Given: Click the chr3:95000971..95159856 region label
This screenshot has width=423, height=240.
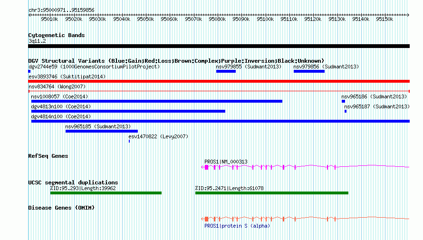Looking at the screenshot, I should 61,10.
